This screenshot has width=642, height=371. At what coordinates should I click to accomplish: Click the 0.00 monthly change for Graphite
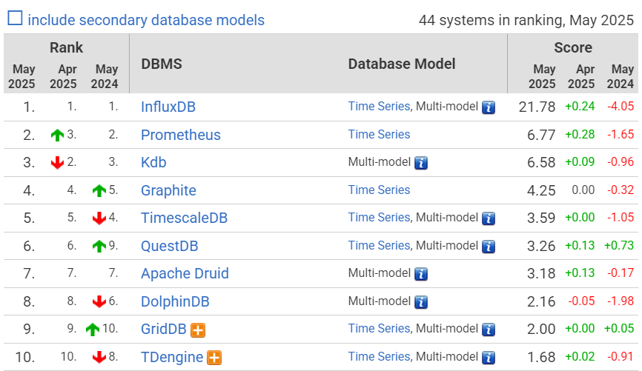(x=583, y=190)
